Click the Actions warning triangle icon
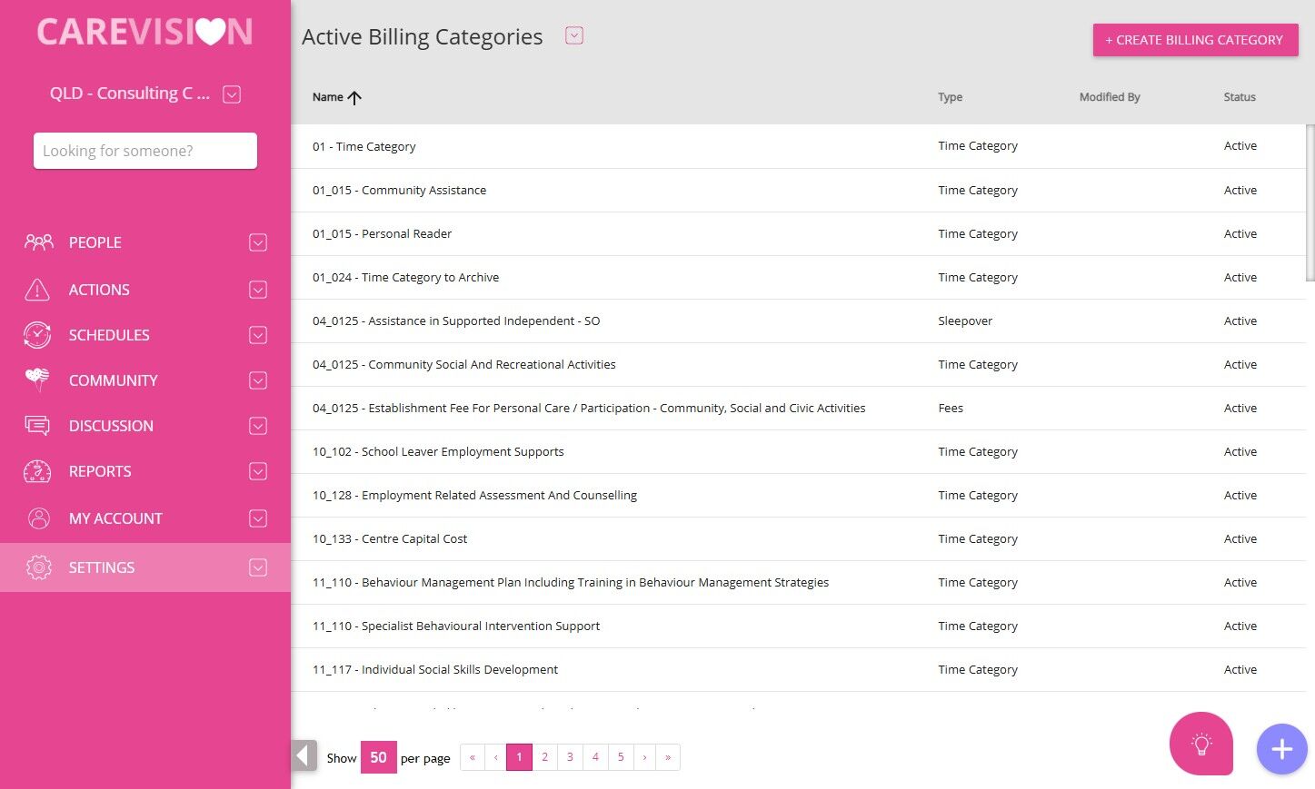 click(37, 290)
